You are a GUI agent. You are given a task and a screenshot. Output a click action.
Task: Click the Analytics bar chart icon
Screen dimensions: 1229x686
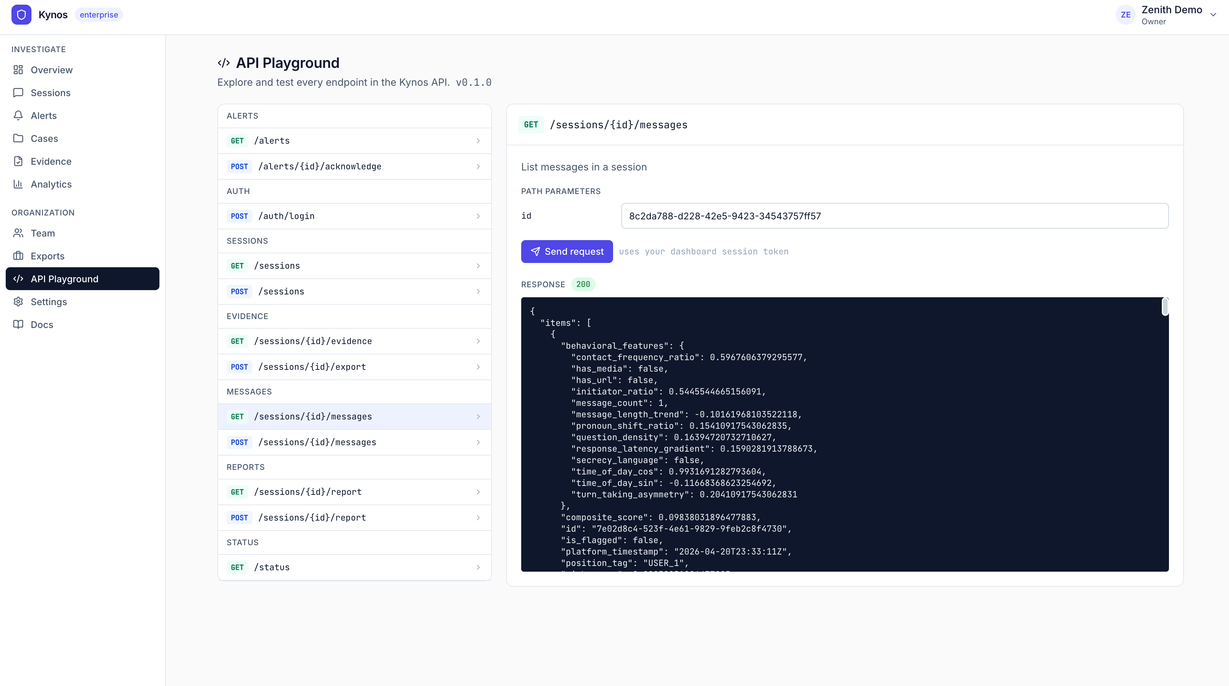pos(18,184)
